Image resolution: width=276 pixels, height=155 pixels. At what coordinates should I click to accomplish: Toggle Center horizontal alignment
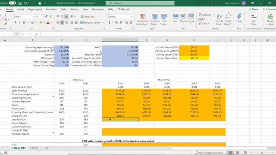(x=62, y=23)
